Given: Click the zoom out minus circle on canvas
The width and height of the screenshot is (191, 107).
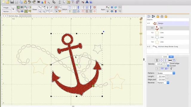Looking at the screenshot, I should (141, 45).
